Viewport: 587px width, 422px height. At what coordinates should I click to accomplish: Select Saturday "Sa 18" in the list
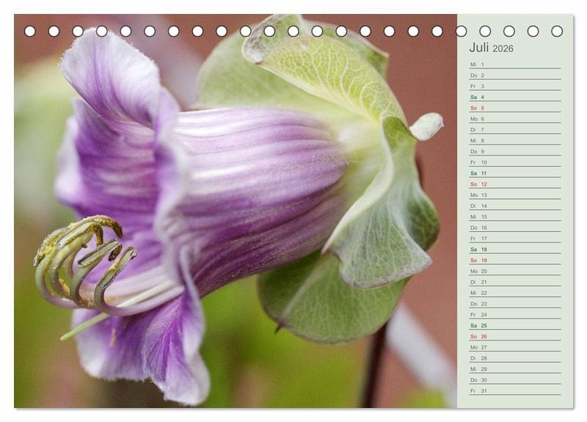coord(515,249)
